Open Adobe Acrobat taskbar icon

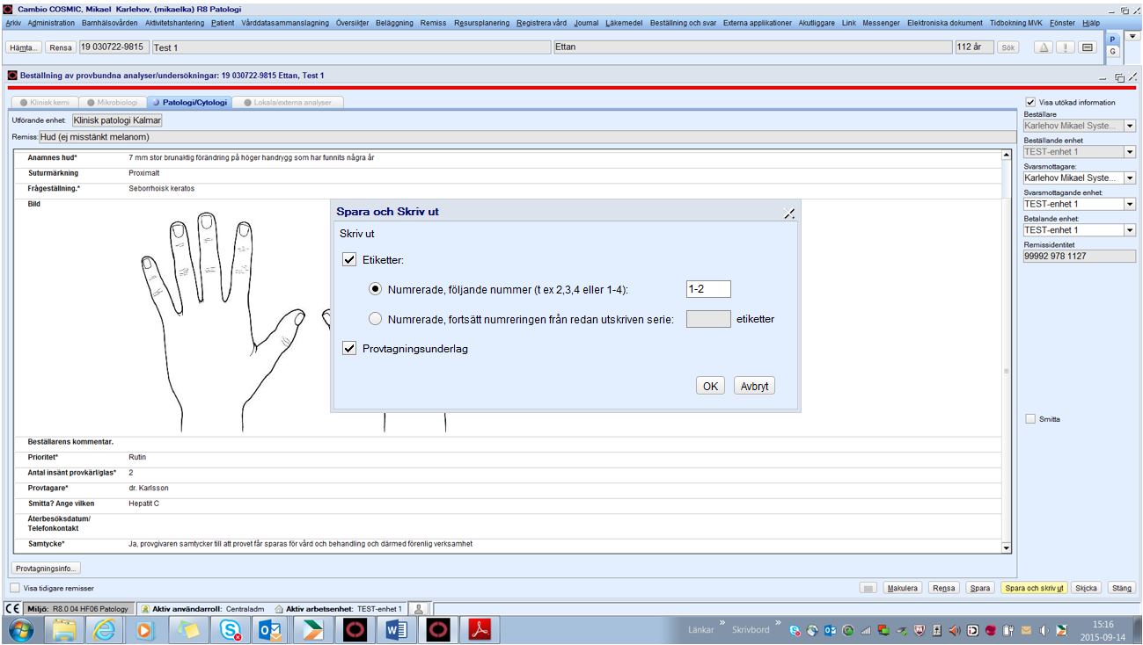click(x=478, y=629)
